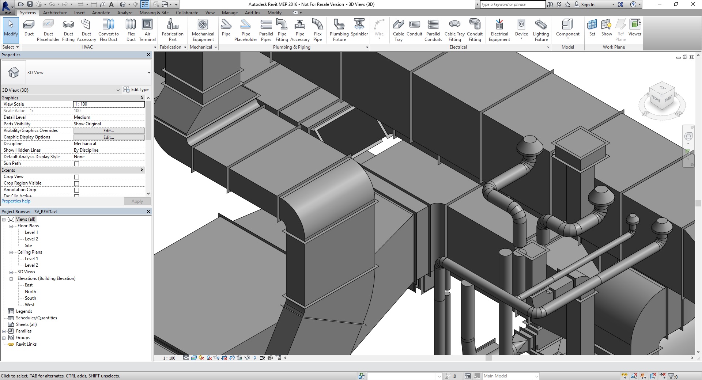Expand the 3D Views tree node
This screenshot has height=380, width=702.
(x=11, y=272)
